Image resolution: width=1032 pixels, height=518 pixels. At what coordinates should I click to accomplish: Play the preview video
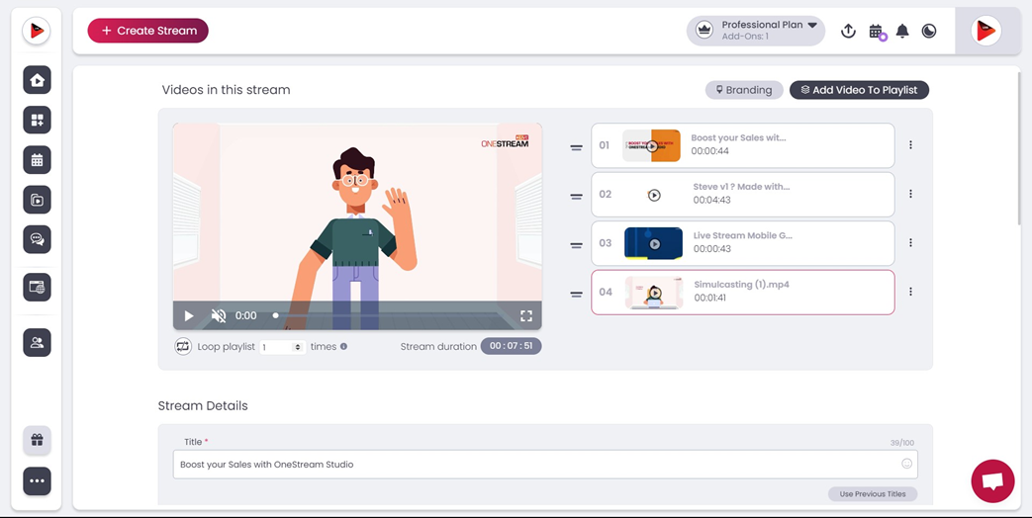click(189, 316)
